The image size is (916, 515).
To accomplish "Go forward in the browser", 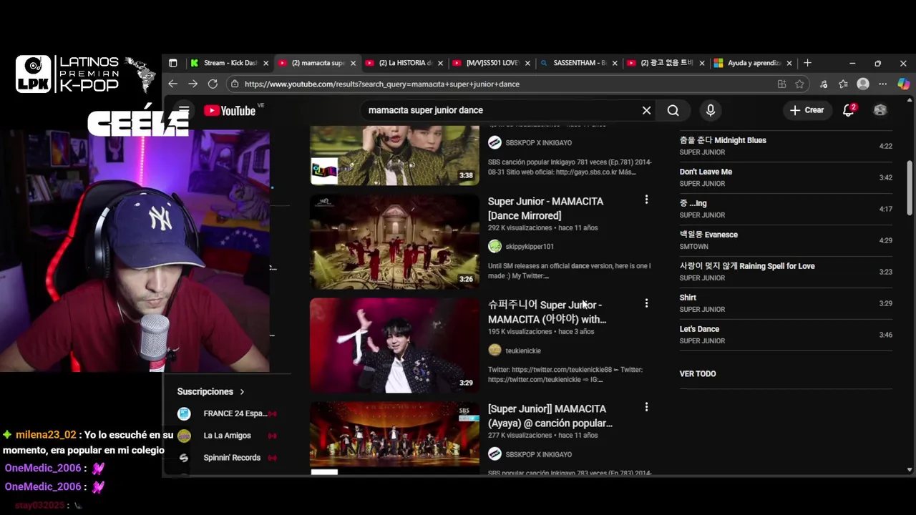I will pos(193,84).
